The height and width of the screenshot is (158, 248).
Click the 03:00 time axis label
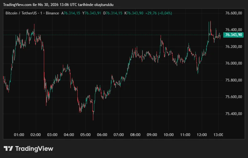point(52,135)
